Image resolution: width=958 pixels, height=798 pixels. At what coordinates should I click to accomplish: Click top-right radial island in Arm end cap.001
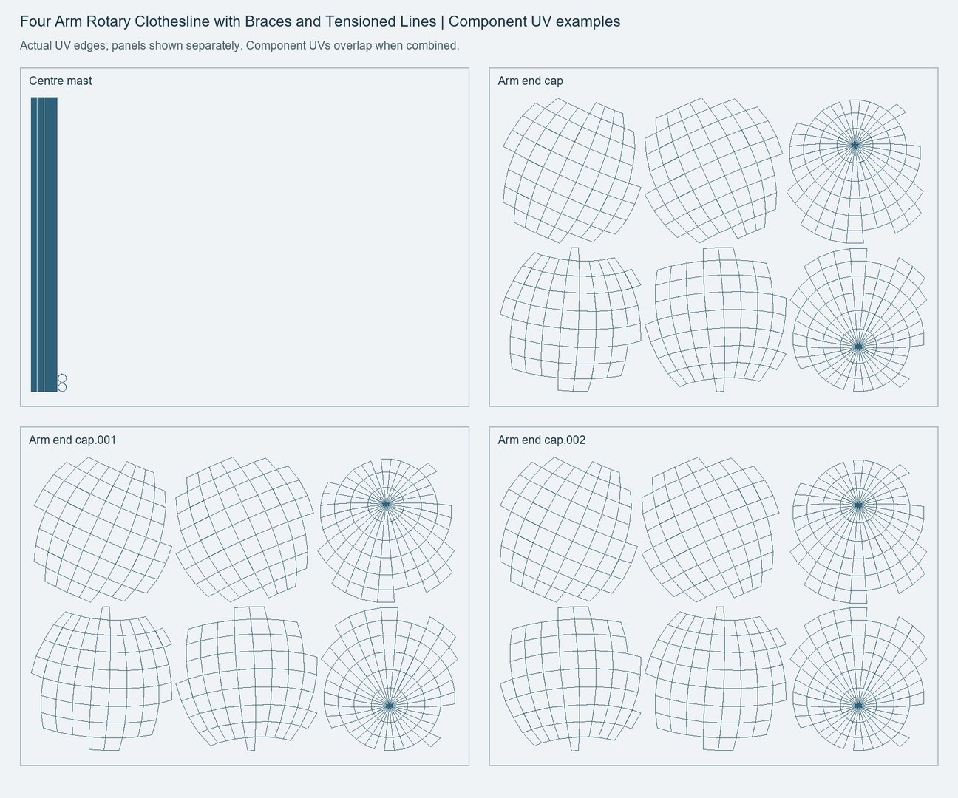point(387,530)
